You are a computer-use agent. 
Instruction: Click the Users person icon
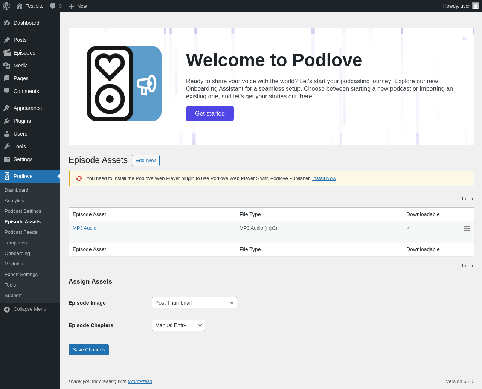click(x=7, y=134)
